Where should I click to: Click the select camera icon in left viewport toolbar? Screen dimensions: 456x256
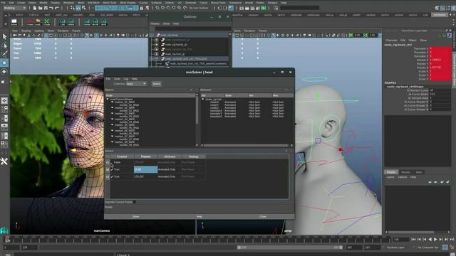(x=14, y=35)
